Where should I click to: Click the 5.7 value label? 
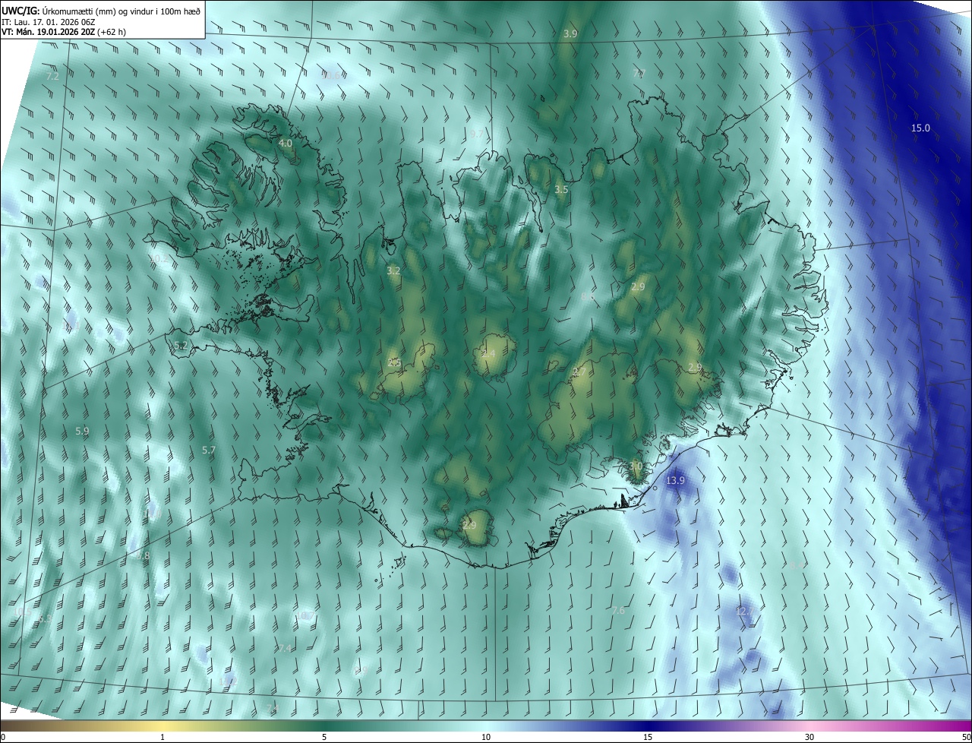pyautogui.click(x=209, y=451)
